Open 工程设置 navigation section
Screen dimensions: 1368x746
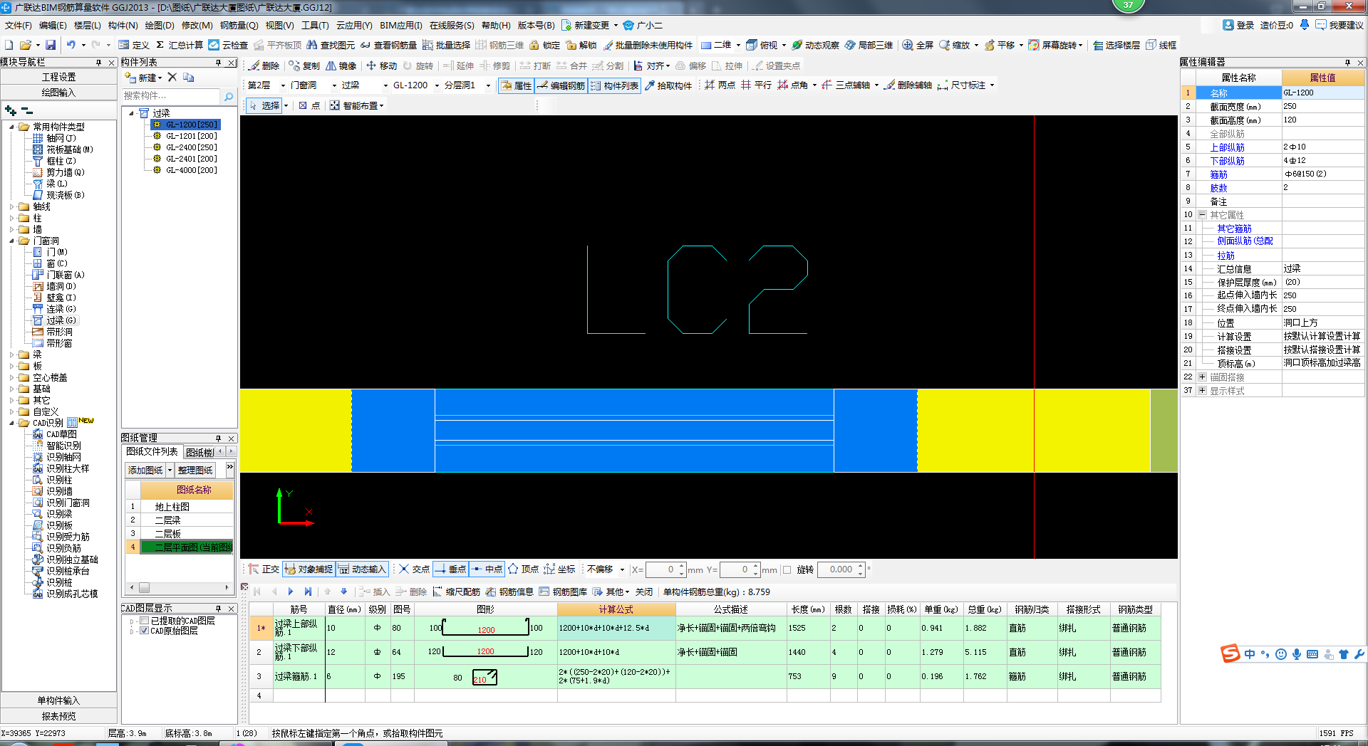(58, 77)
